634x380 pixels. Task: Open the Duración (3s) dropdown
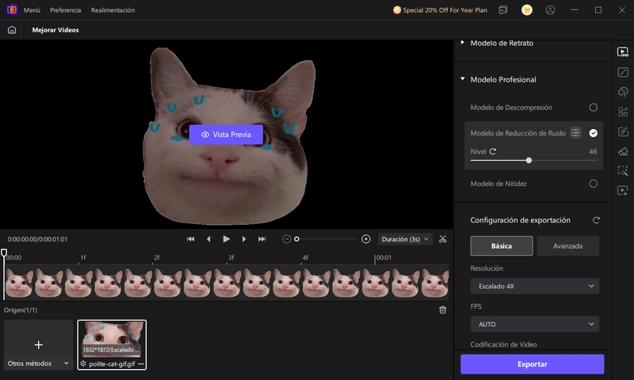click(405, 239)
